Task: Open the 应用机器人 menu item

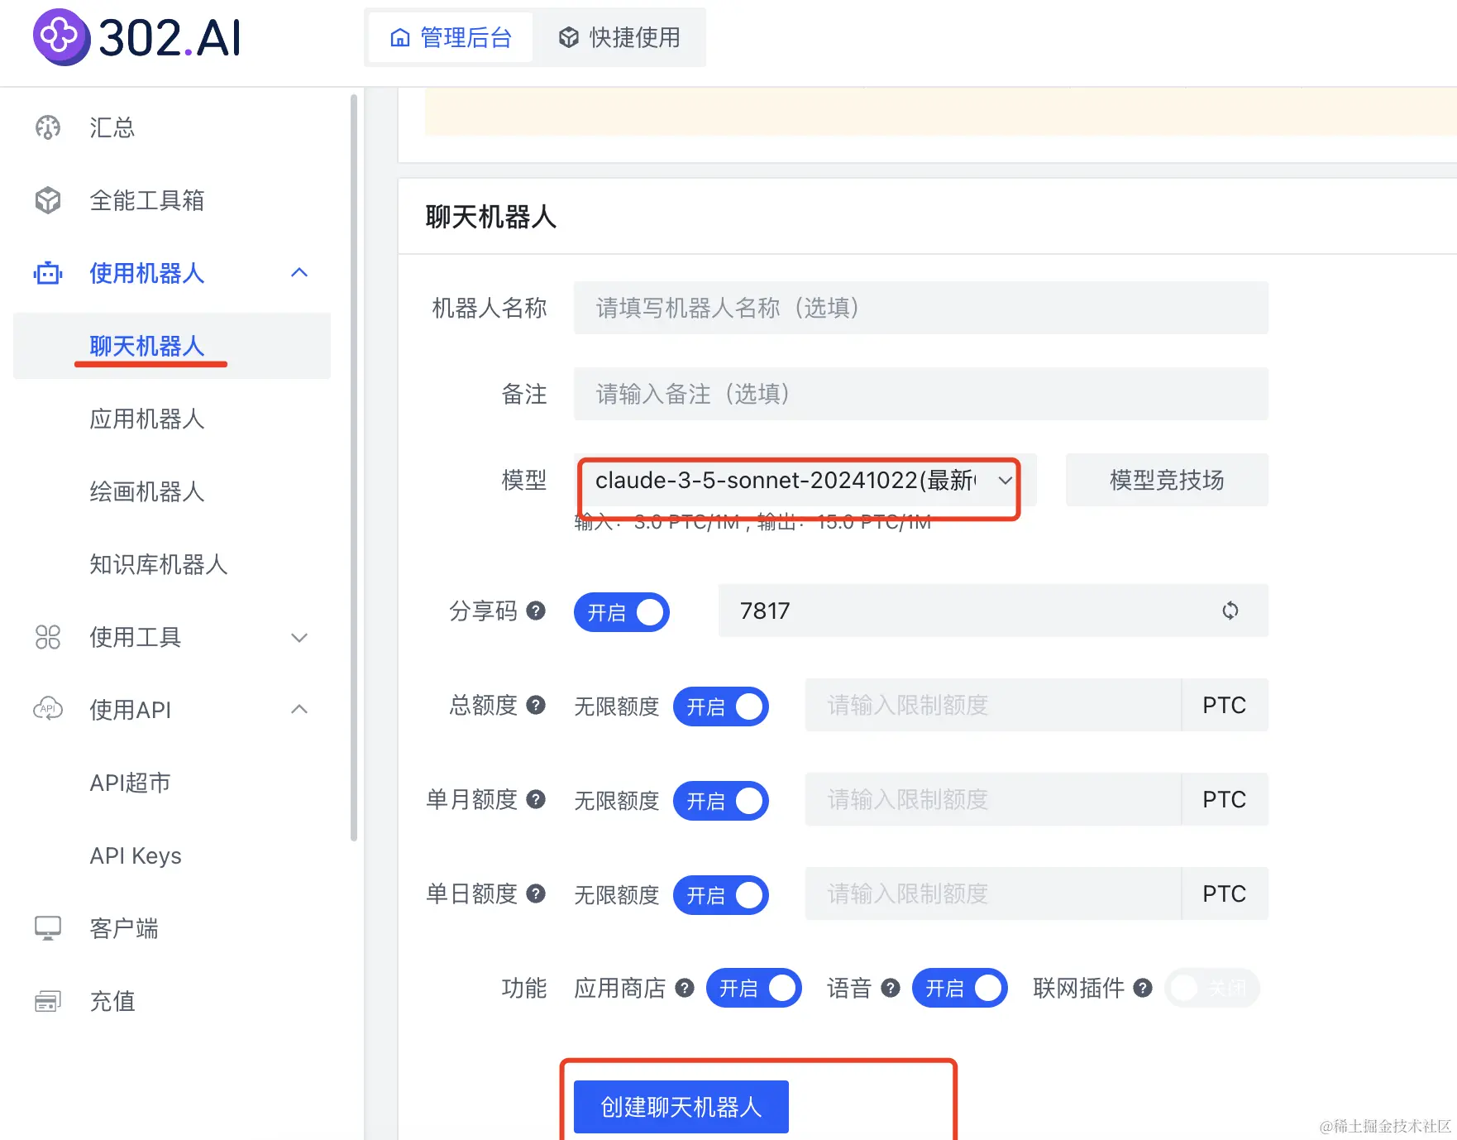Action: [146, 419]
